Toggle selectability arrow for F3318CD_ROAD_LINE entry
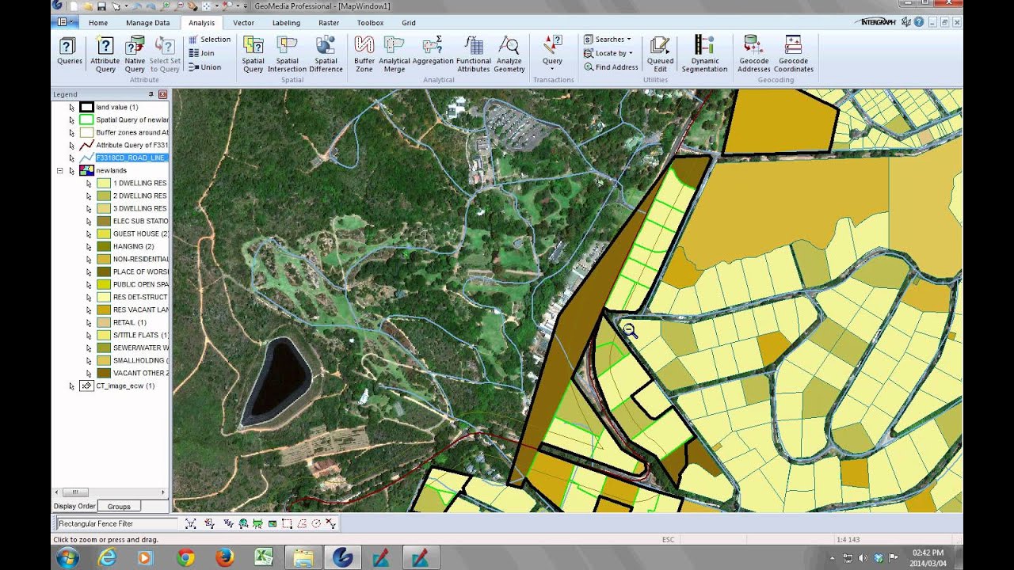This screenshot has width=1014, height=570. [x=71, y=158]
